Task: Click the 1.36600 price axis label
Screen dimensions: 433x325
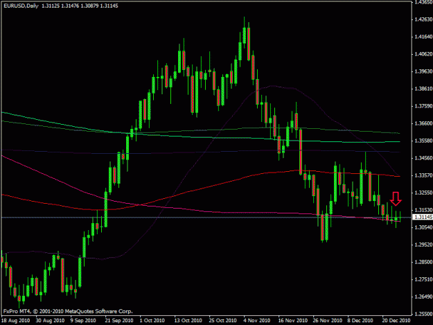Action: [x=423, y=123]
